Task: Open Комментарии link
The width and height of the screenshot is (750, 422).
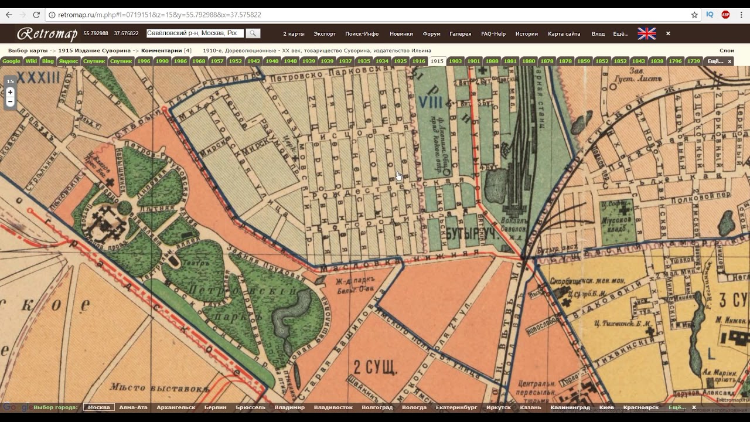Action: (161, 50)
